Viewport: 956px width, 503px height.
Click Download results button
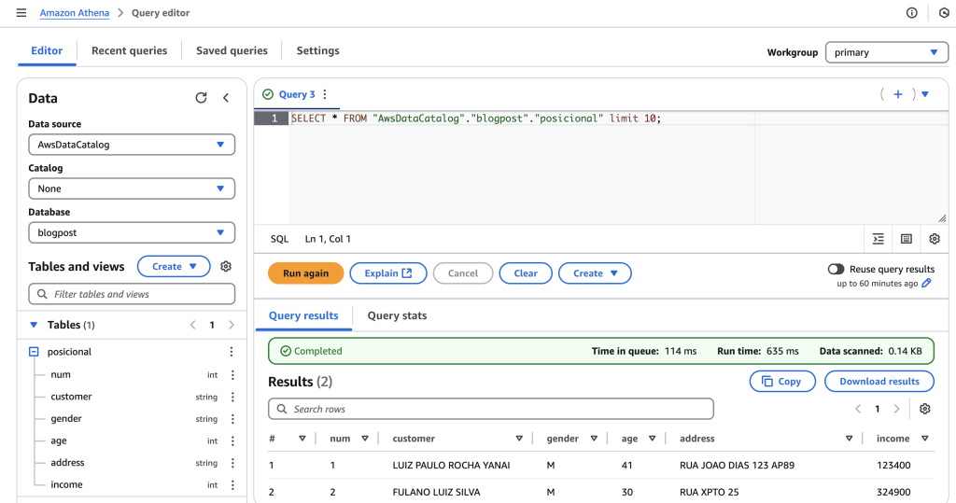coord(879,381)
